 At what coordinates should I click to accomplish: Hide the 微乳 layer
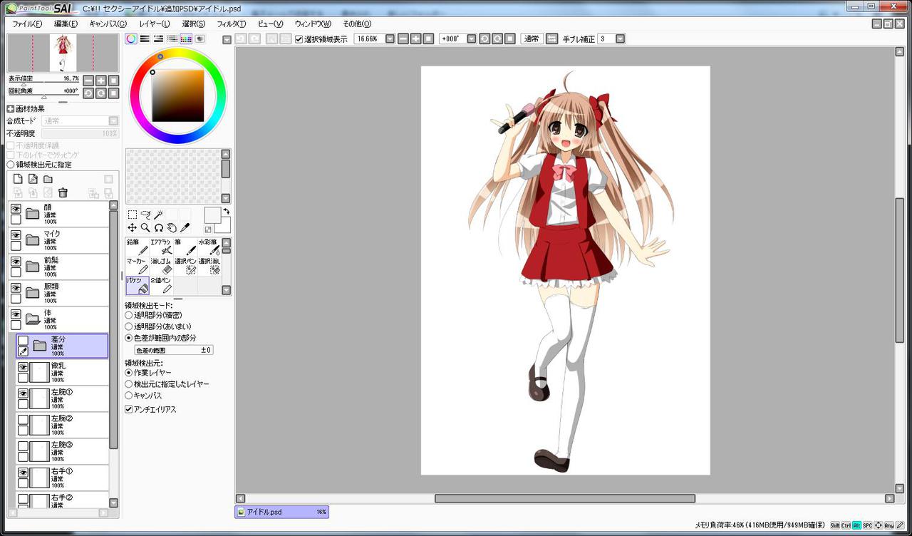23,367
